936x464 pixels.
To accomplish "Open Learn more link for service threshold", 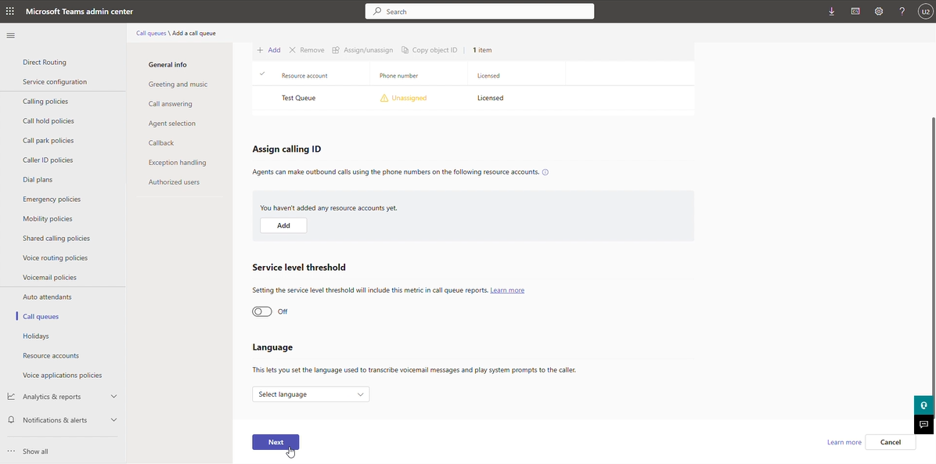I will pyautogui.click(x=507, y=290).
